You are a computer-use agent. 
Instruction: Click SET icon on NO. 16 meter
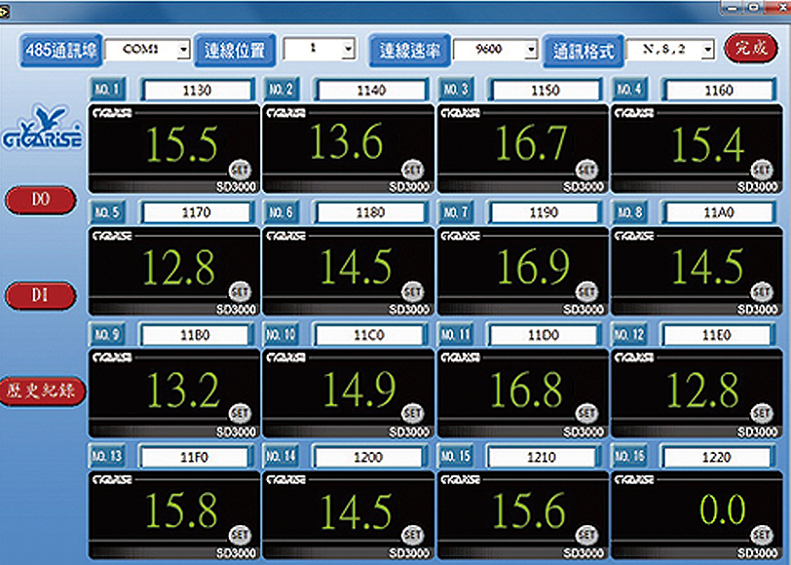coord(761,535)
